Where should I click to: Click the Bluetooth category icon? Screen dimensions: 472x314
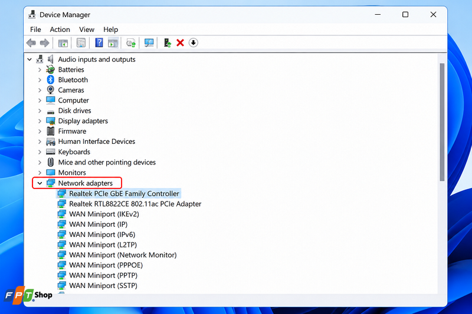50,80
